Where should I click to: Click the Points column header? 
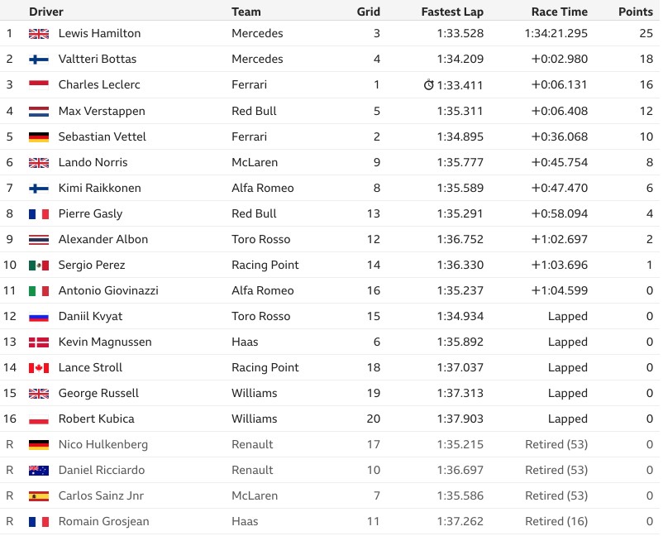(636, 12)
